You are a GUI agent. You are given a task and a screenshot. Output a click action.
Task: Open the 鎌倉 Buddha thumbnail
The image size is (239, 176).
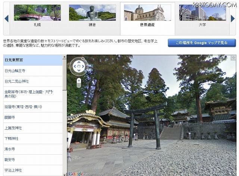[92, 13]
